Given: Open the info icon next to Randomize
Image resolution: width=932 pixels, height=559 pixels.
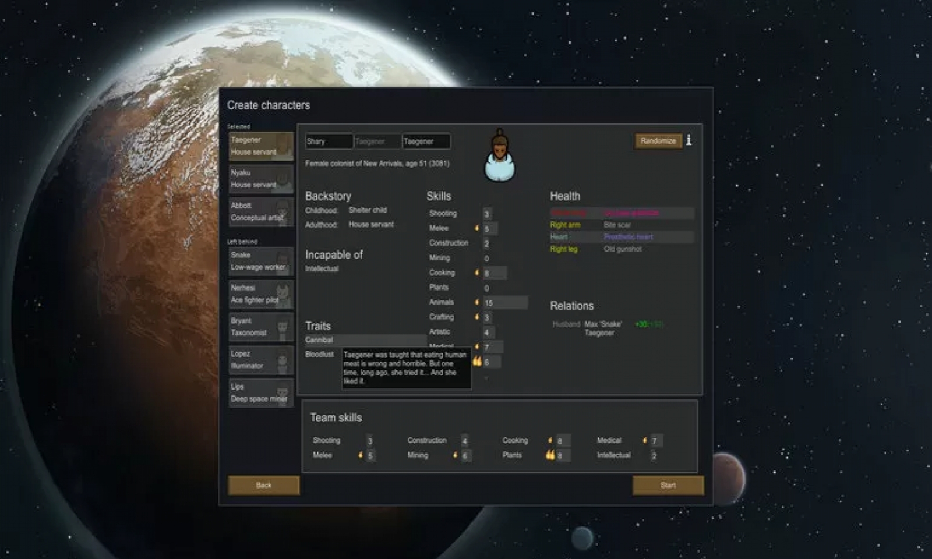Looking at the screenshot, I should [689, 140].
